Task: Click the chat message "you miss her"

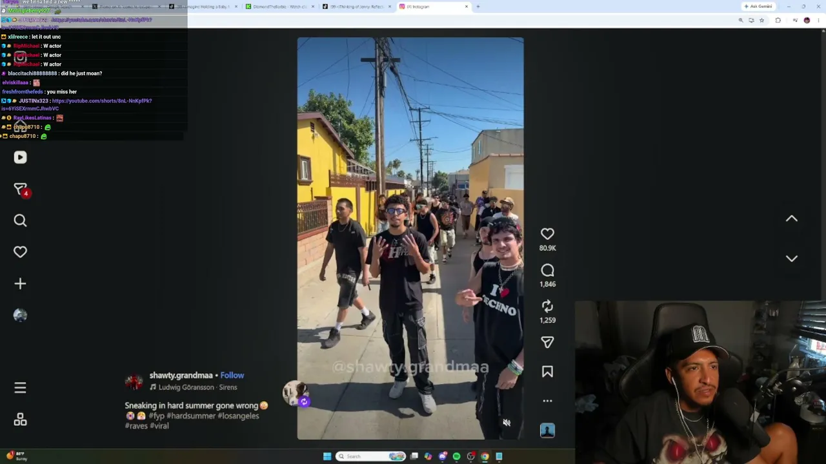Action: pyautogui.click(x=61, y=92)
